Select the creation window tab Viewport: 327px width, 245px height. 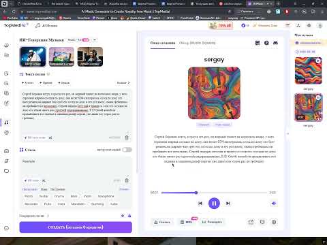click(x=163, y=43)
